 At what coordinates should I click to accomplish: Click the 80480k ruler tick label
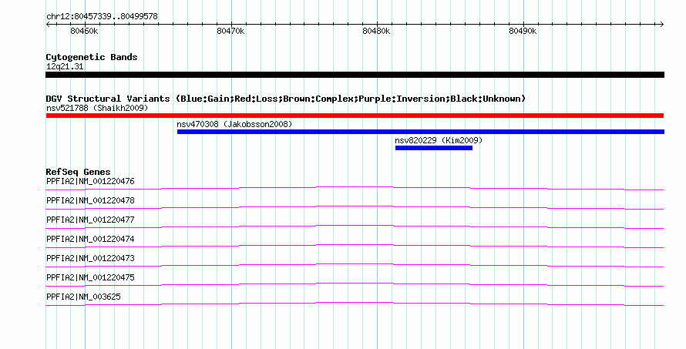point(376,31)
